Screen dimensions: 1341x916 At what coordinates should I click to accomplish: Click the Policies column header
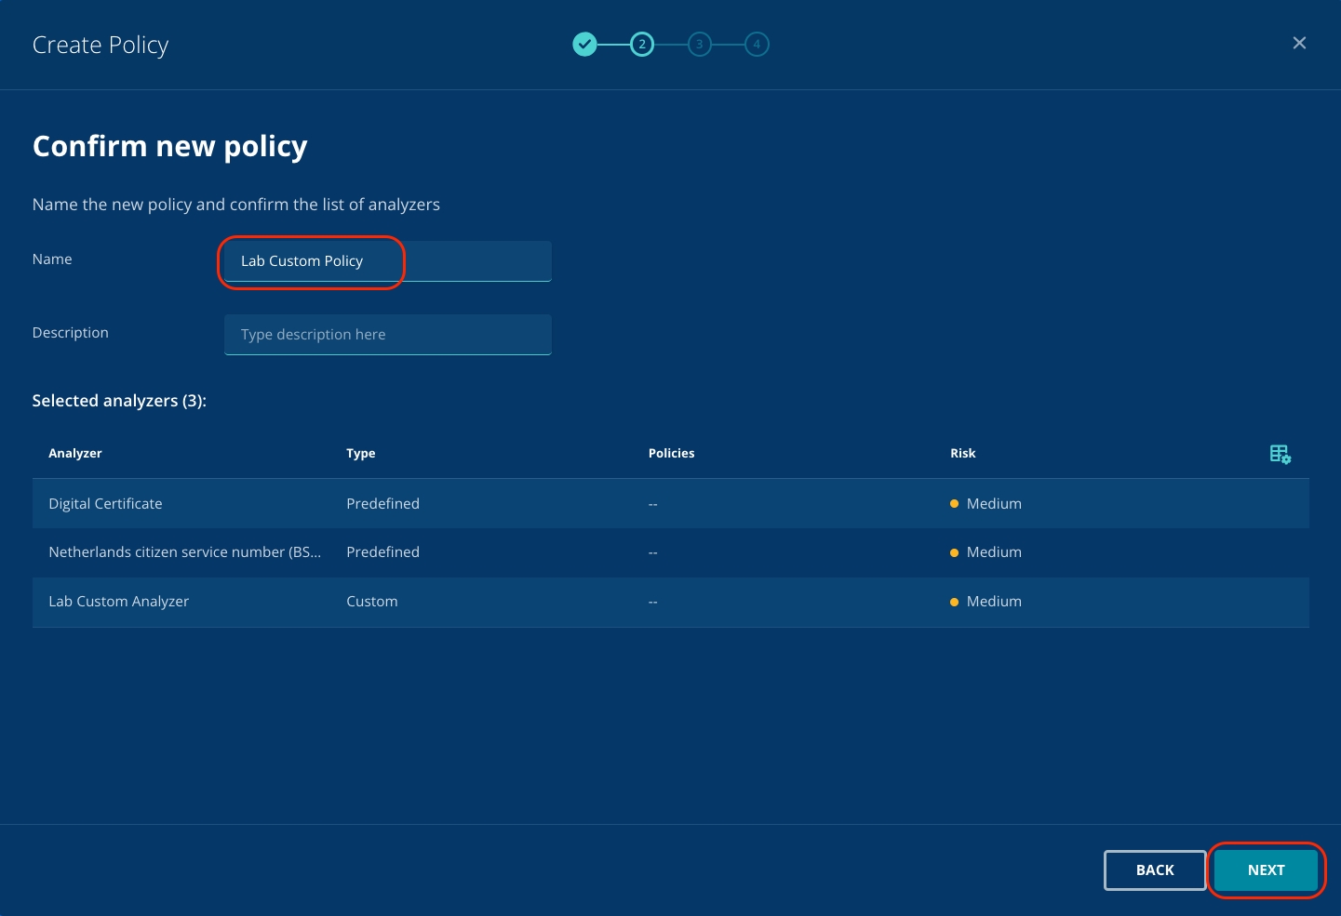click(671, 454)
